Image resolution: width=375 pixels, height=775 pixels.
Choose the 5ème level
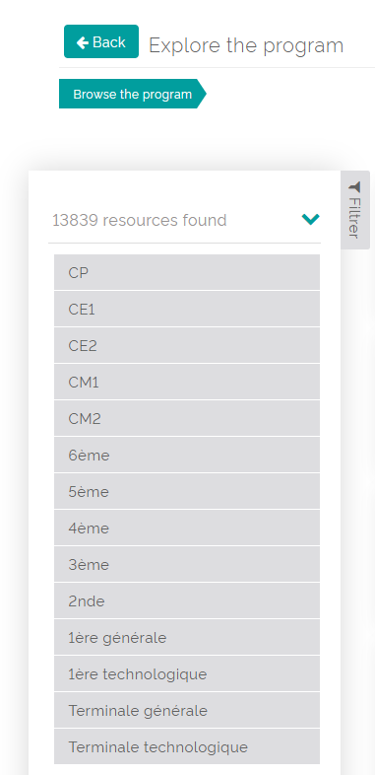click(187, 492)
